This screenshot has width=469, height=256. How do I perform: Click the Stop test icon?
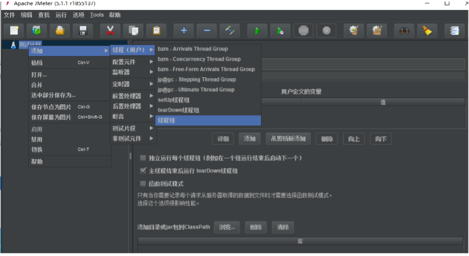(303, 31)
